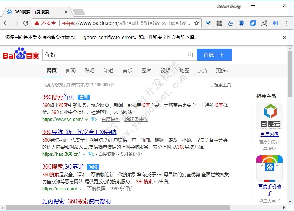This screenshot has width=294, height=211.
Task: Expand the 更多» categories
Action: (222, 70)
